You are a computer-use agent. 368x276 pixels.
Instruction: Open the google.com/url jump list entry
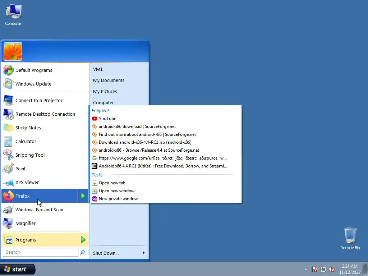166,158
